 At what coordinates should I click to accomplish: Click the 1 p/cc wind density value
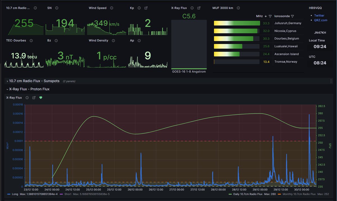tap(106, 56)
